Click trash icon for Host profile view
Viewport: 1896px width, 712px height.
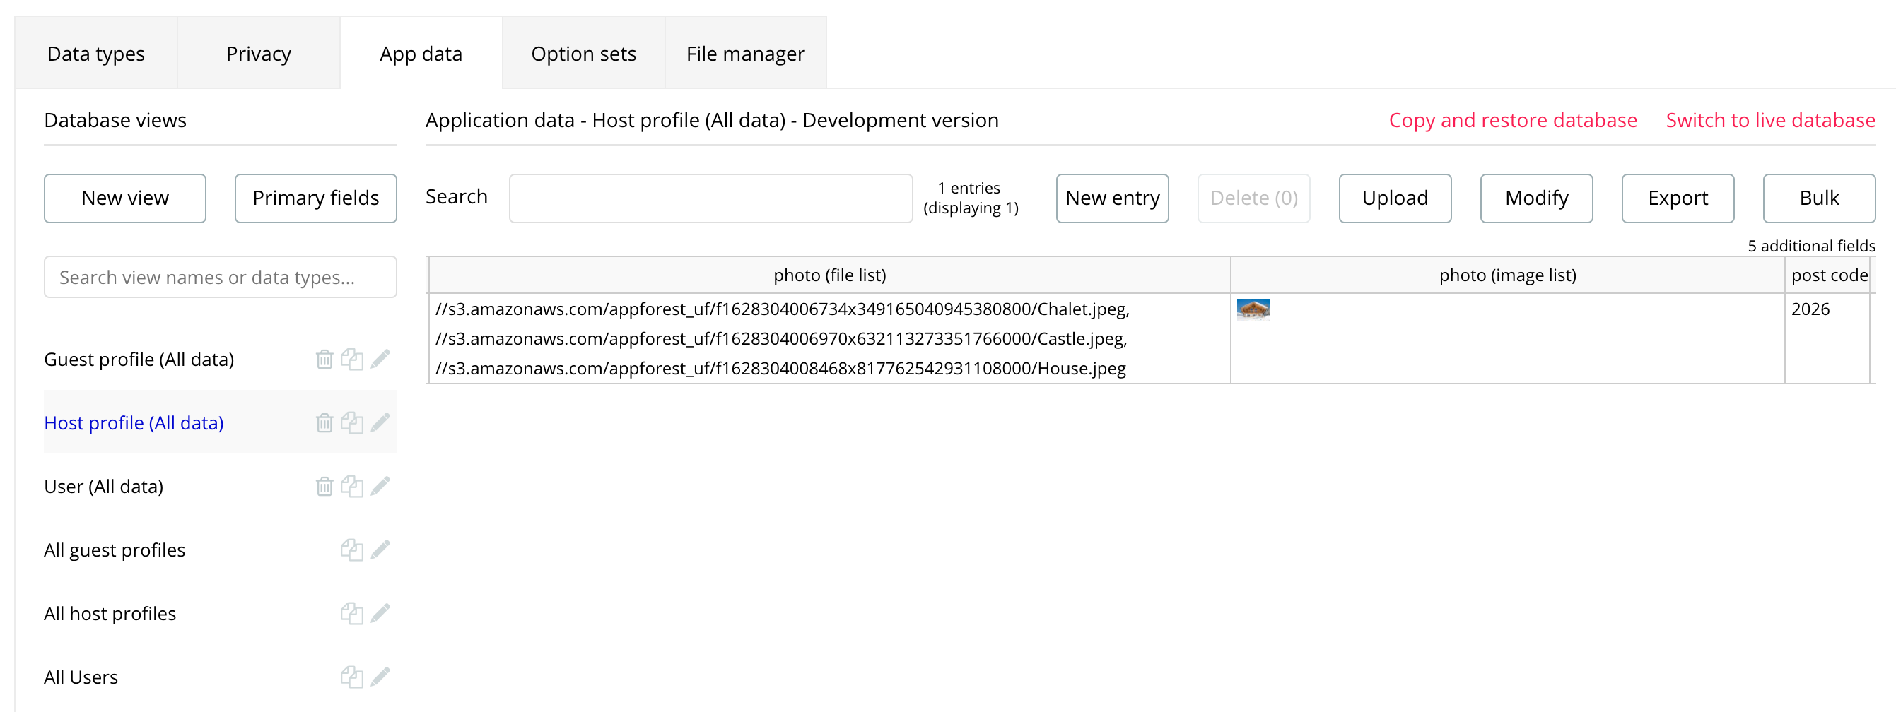click(x=324, y=423)
